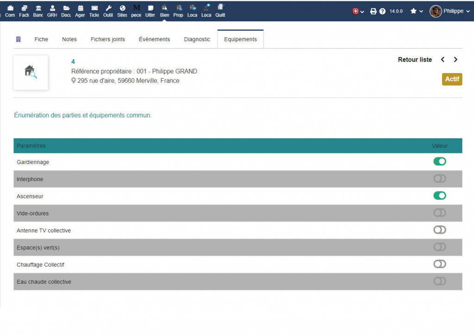Click the building icon before Fiche tab
This screenshot has width=474, height=335.
(x=18, y=39)
